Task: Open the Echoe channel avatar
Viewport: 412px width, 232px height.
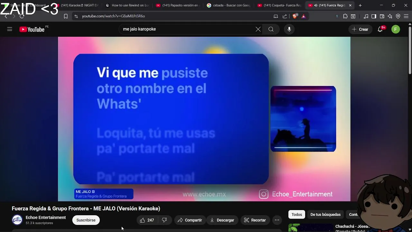Action: (x=17, y=220)
